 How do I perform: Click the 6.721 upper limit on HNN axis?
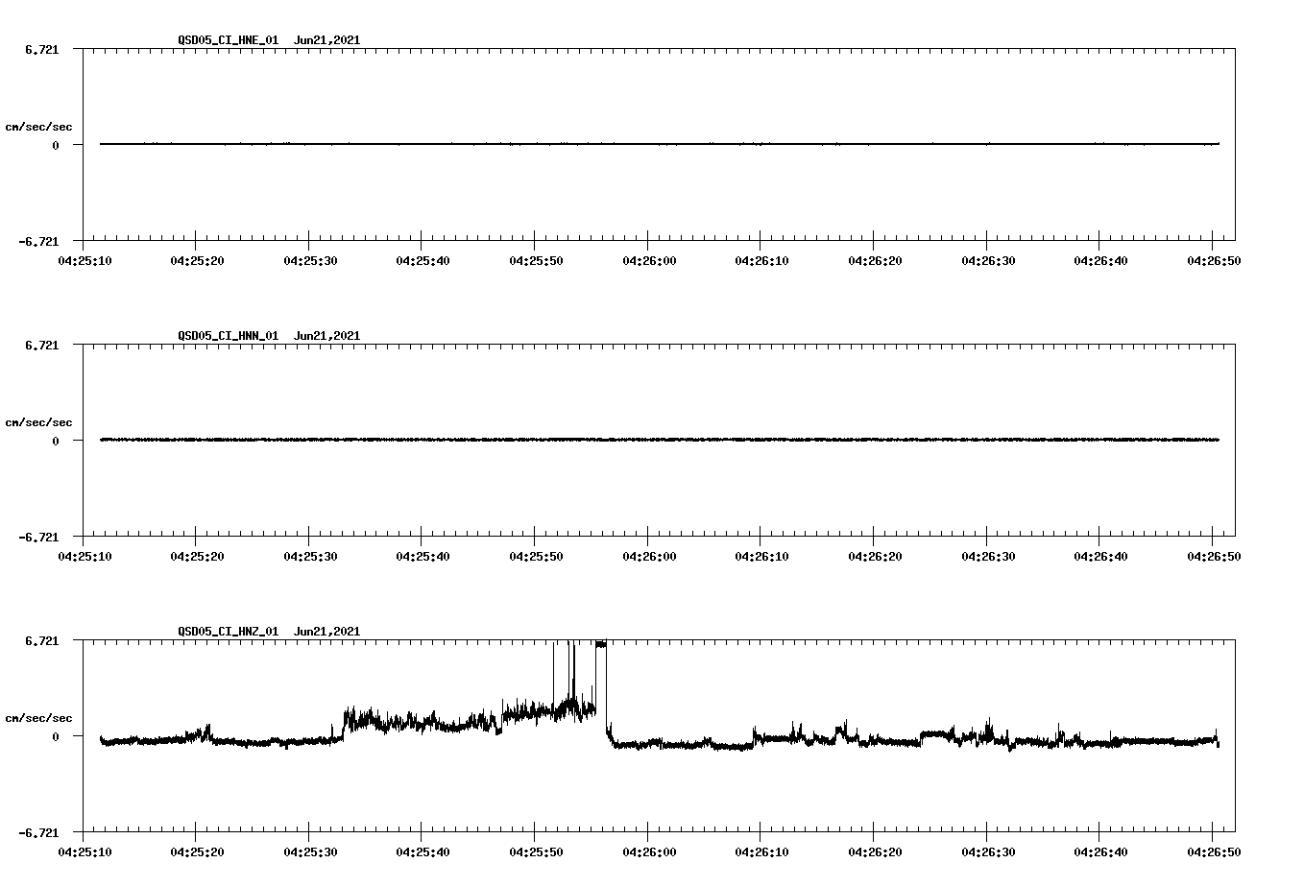pyautogui.click(x=42, y=345)
